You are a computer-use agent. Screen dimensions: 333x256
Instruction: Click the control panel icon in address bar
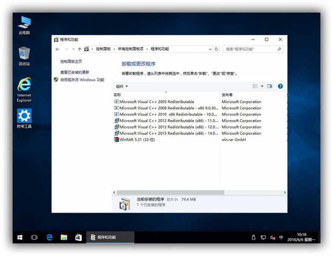point(87,49)
